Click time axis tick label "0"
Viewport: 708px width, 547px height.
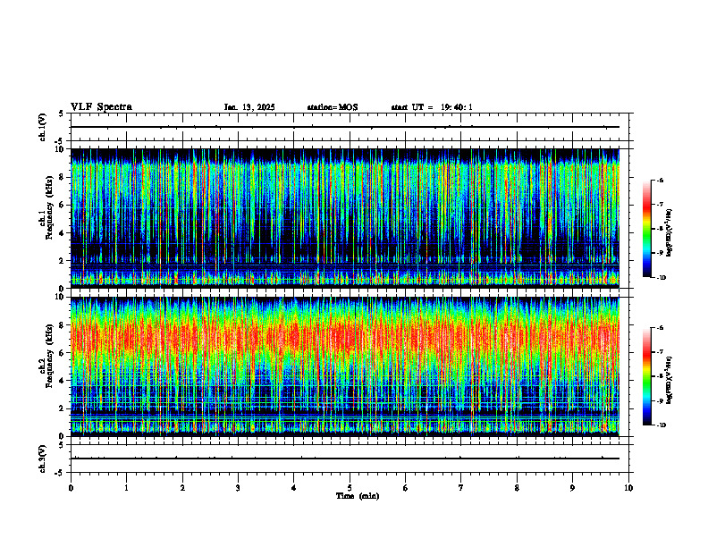[71, 488]
